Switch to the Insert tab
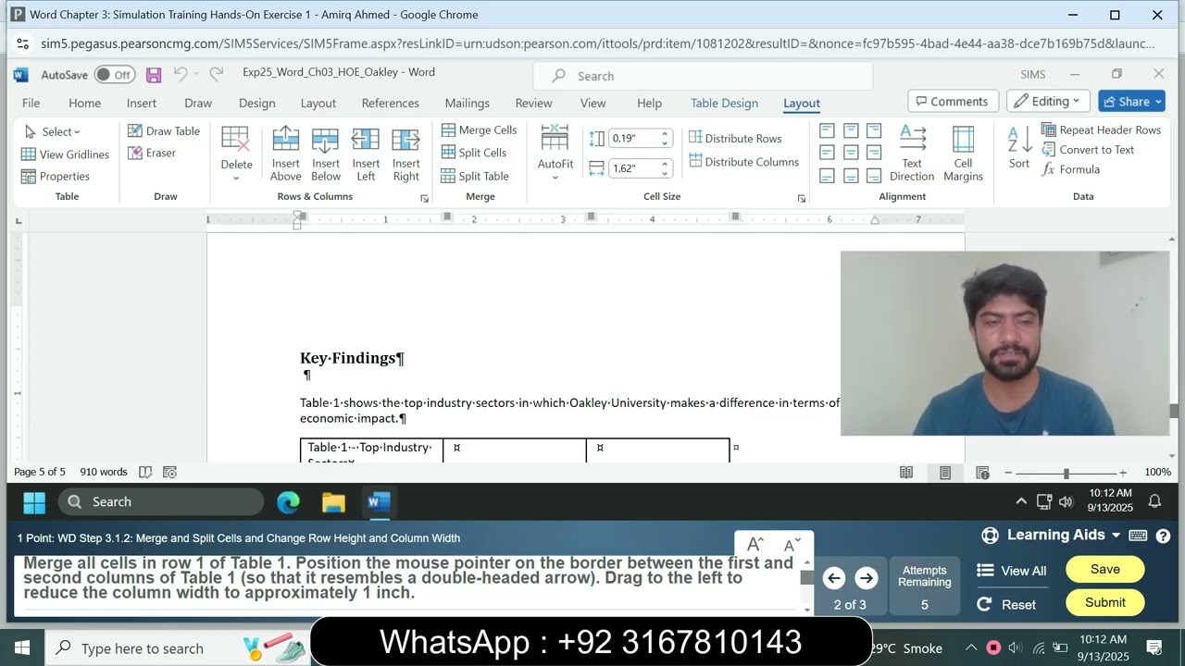This screenshot has height=666, width=1185. [142, 103]
